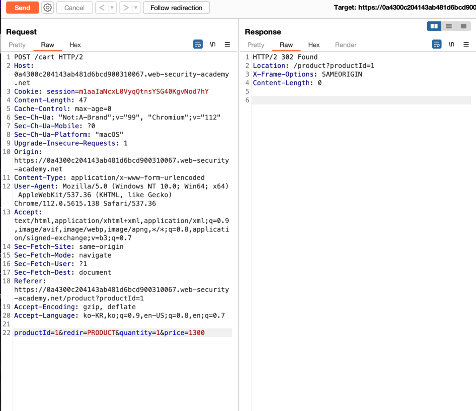Click Content-Length: 0 response header

tap(287, 83)
